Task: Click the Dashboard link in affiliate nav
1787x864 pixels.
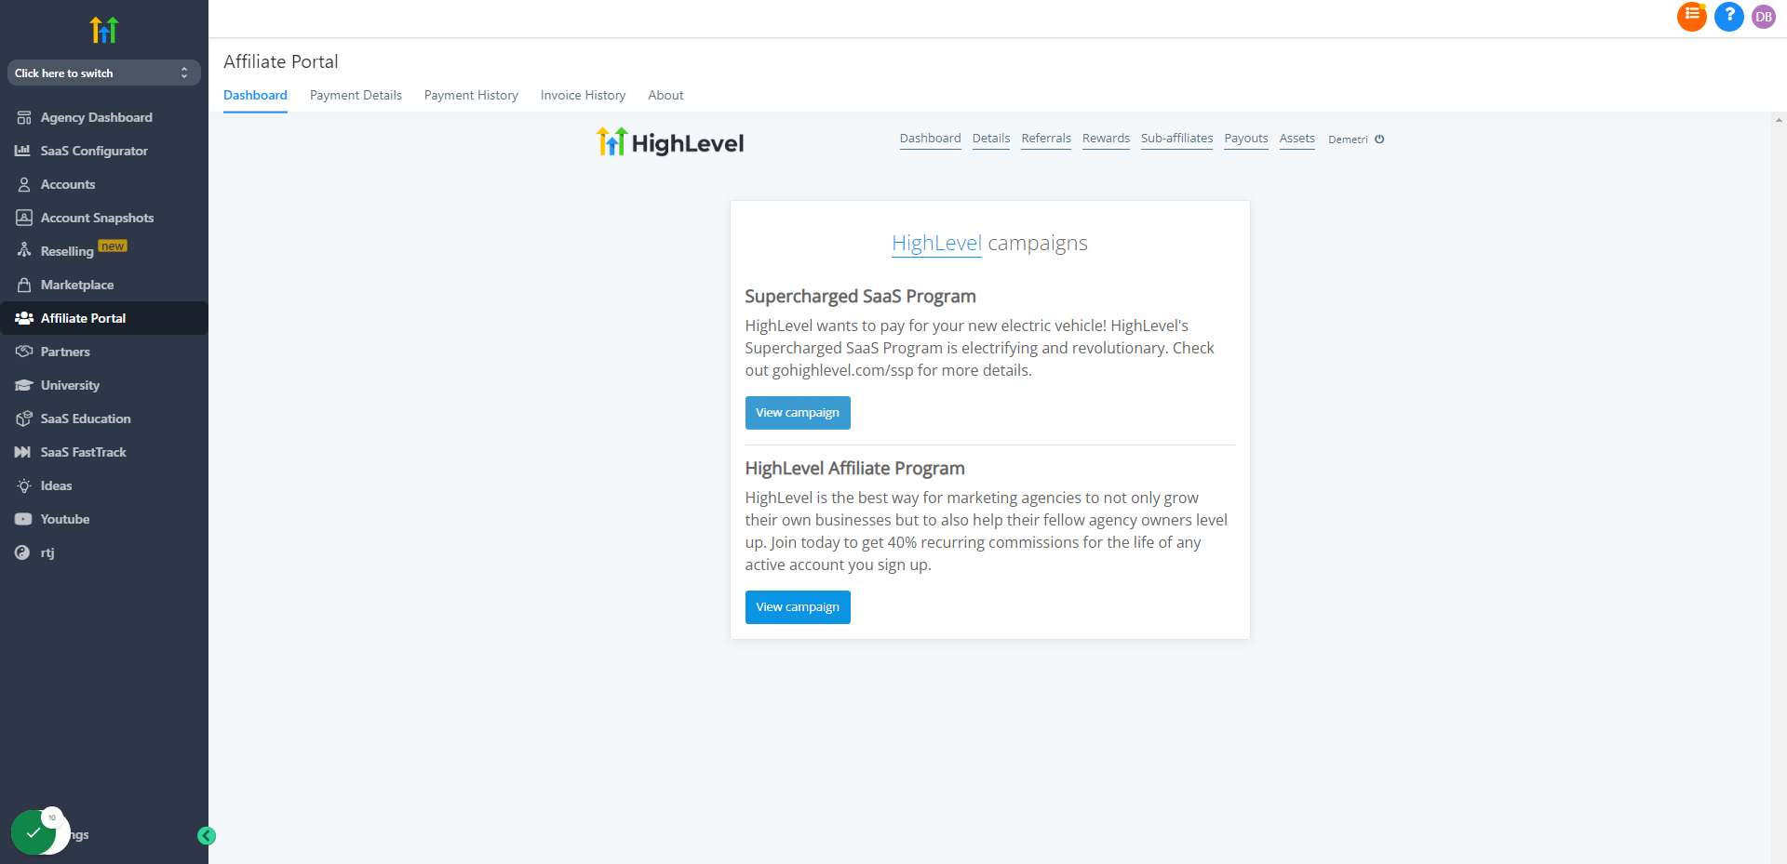Action: click(931, 139)
